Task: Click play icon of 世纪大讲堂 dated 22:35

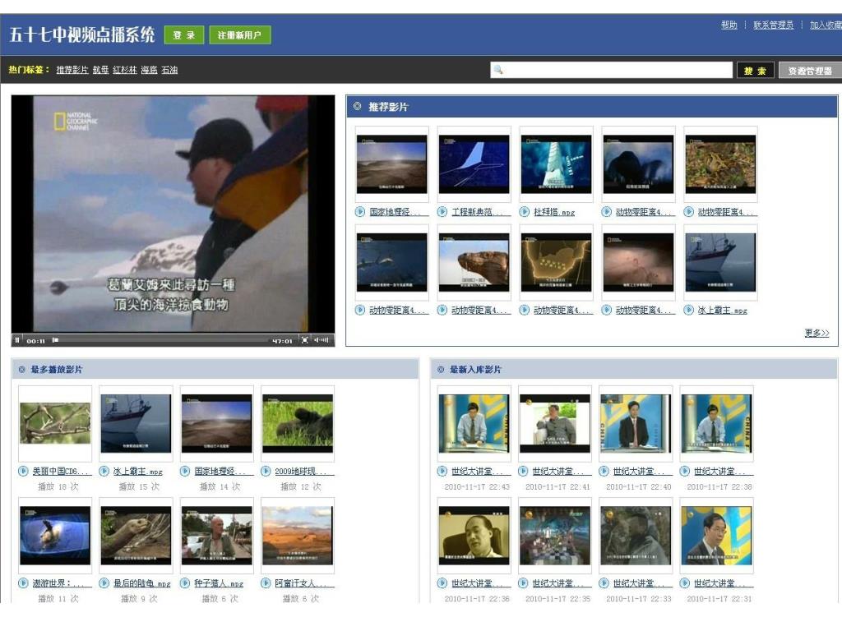Action: click(x=523, y=583)
